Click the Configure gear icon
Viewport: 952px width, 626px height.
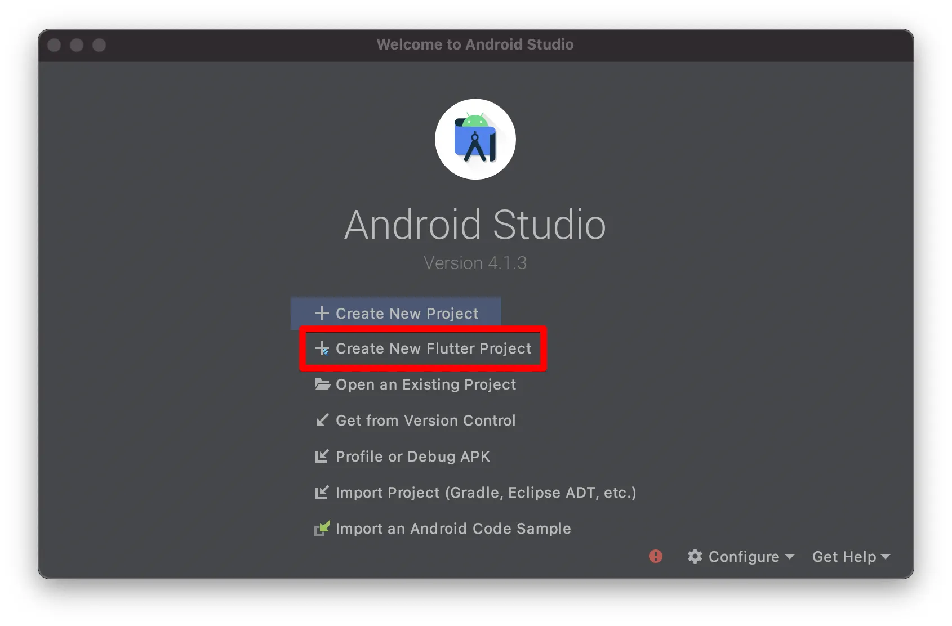tap(695, 556)
